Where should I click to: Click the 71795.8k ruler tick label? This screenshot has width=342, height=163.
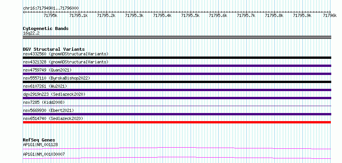pyautogui.click(x=274, y=15)
